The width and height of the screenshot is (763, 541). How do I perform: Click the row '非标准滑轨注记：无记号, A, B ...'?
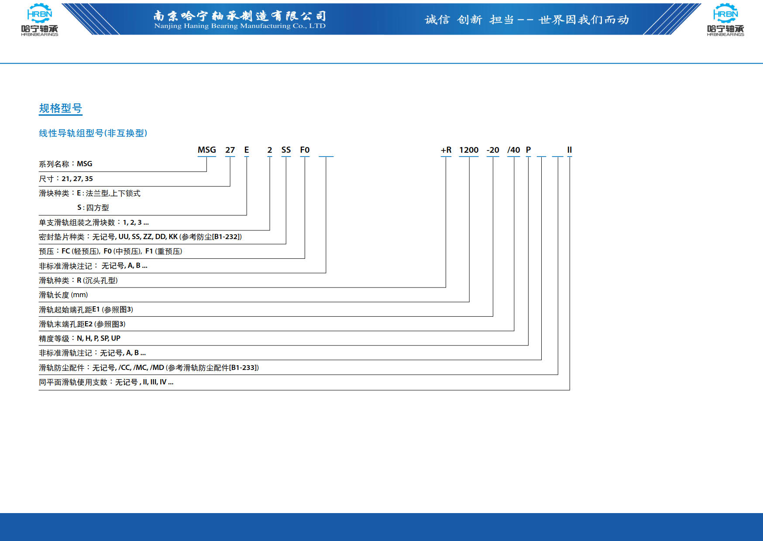(92, 353)
